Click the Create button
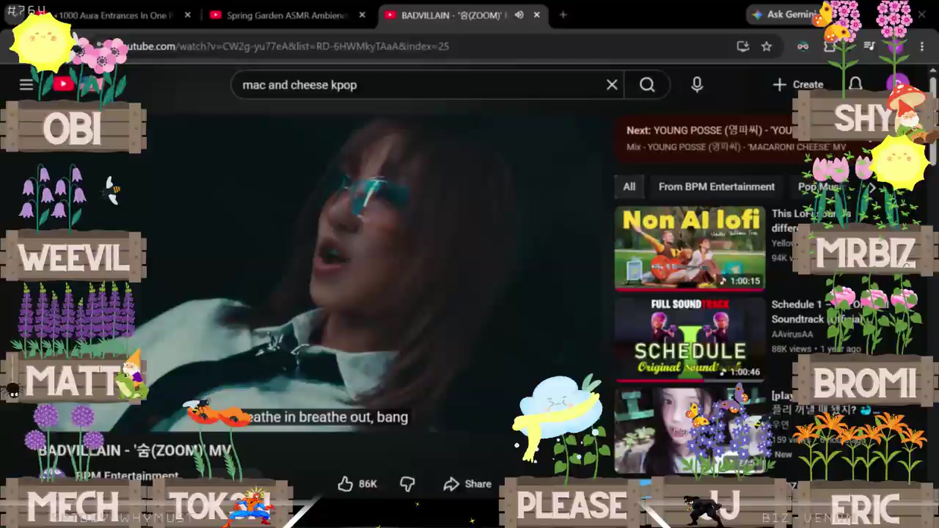 (798, 85)
